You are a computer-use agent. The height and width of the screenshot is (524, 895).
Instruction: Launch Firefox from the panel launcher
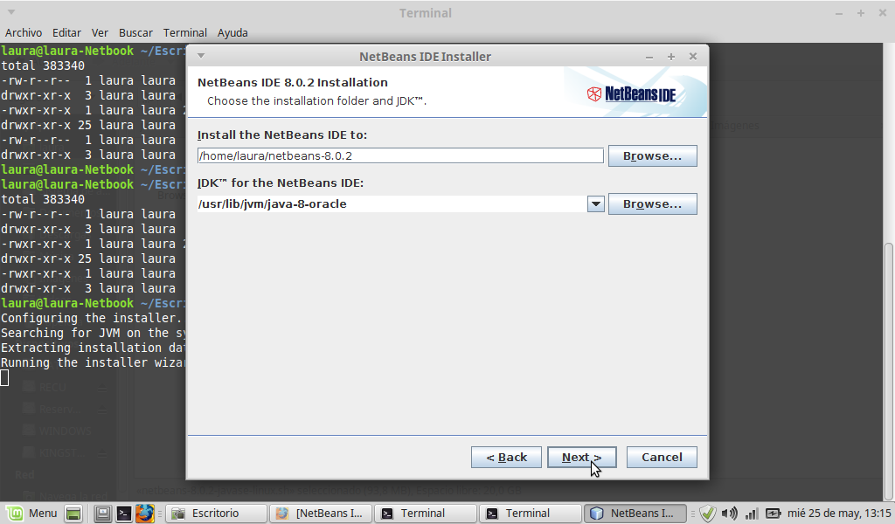[x=144, y=514]
